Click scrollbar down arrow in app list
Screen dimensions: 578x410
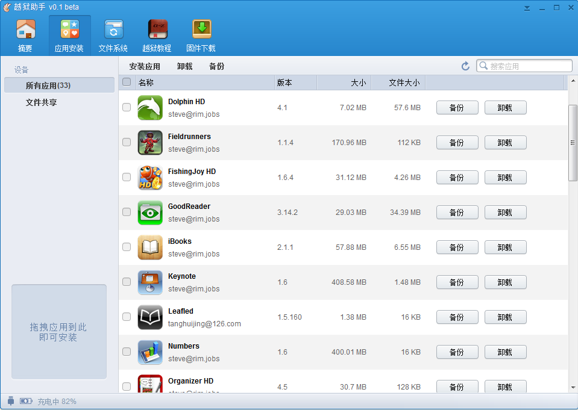tap(573, 388)
